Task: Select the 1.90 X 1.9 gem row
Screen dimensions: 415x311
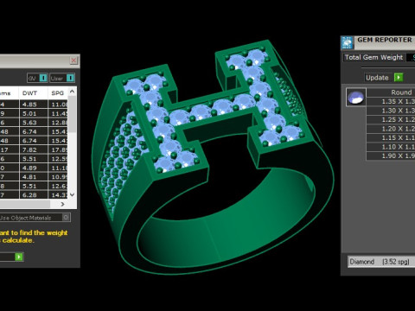Action: [x=391, y=155]
